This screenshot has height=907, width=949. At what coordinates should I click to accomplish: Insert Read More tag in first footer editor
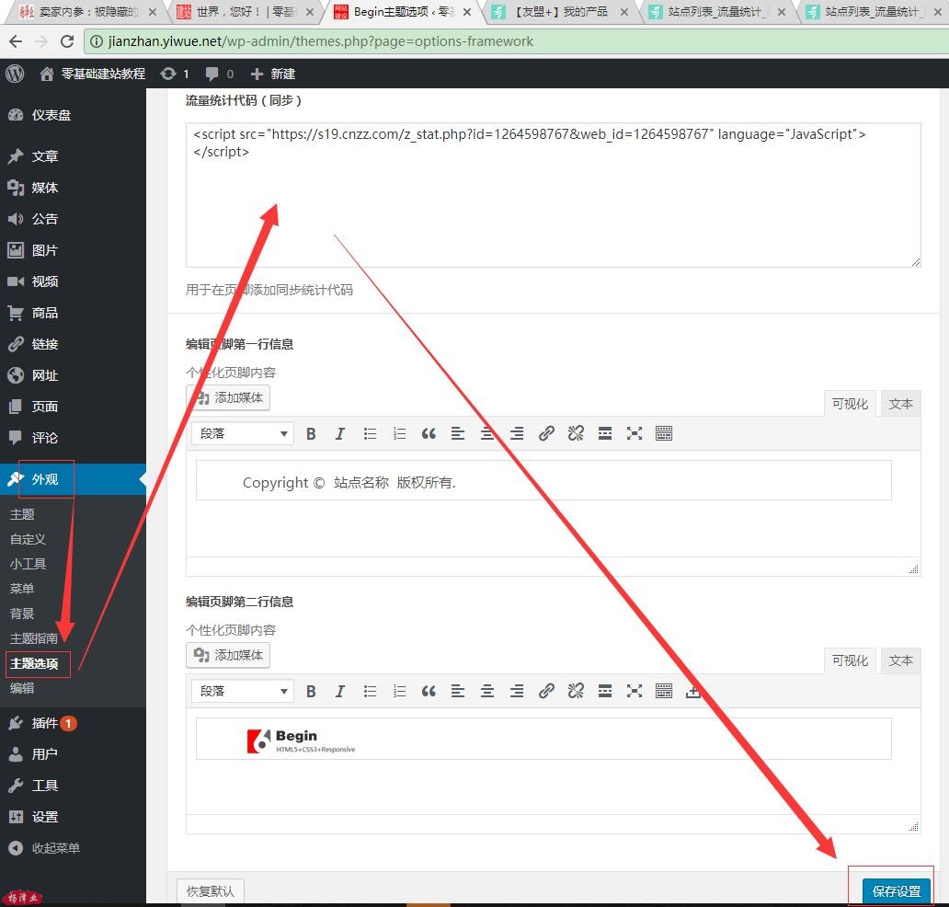[605, 433]
